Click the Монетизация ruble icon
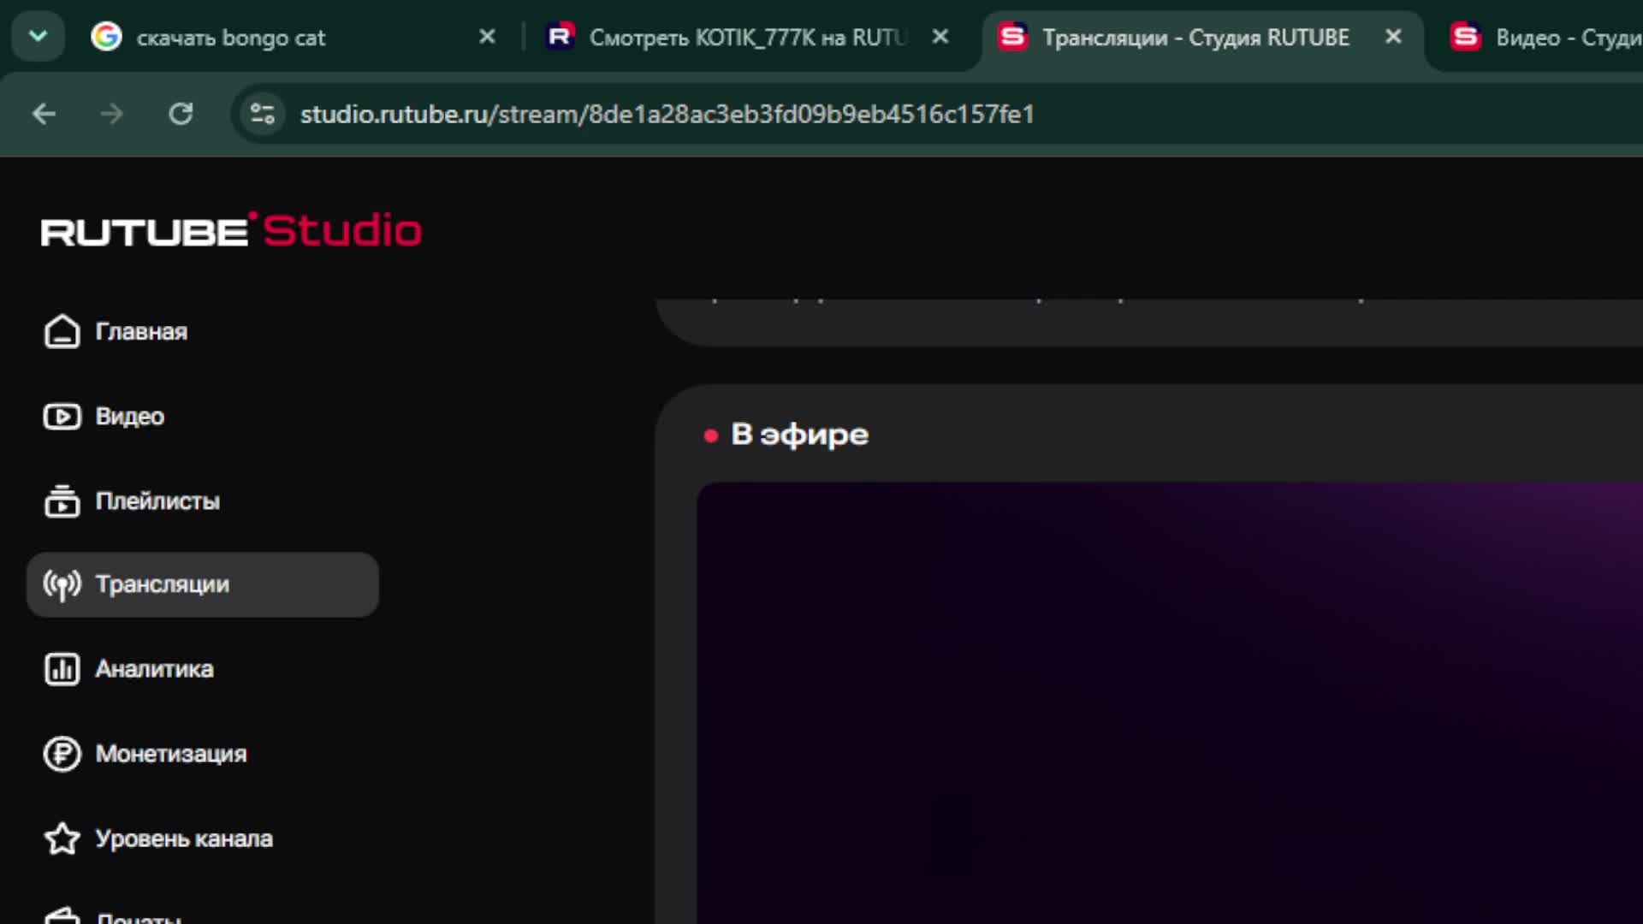Screen dimensions: 1643x924 [62, 754]
